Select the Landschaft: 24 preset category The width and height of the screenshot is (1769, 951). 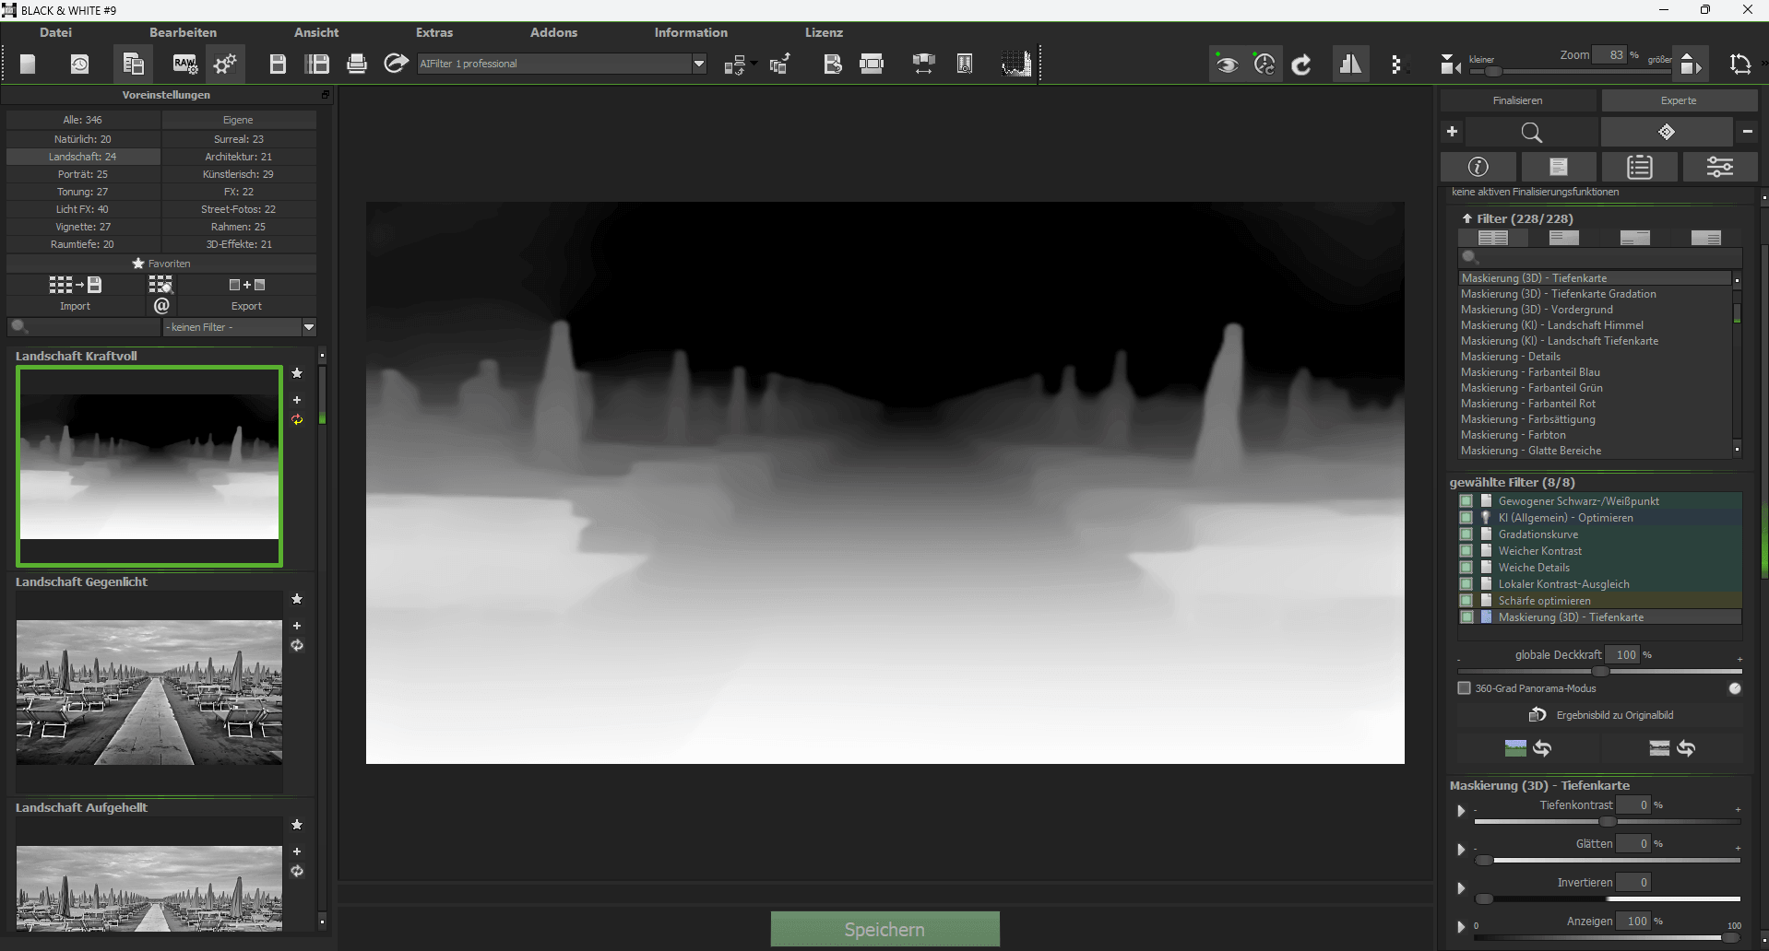tap(83, 157)
